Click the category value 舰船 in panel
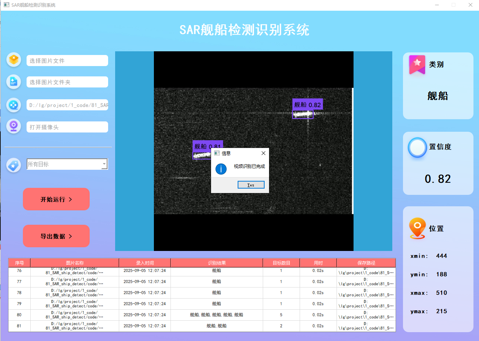Image resolution: width=479 pixels, height=341 pixels. click(438, 96)
